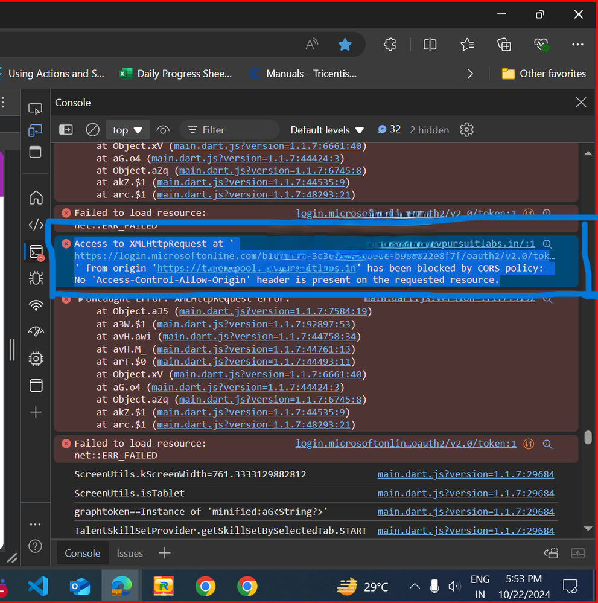Close the DevTools Console panel
This screenshot has height=603, width=598.
coord(581,102)
